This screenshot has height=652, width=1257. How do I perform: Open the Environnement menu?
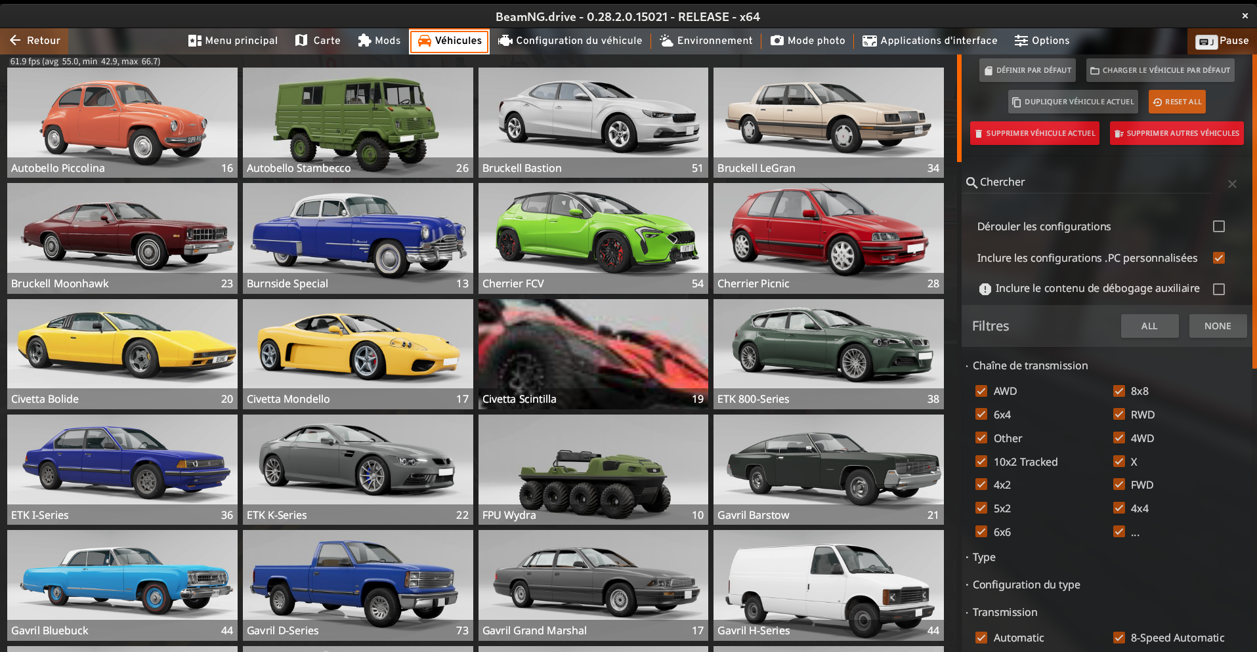click(706, 41)
